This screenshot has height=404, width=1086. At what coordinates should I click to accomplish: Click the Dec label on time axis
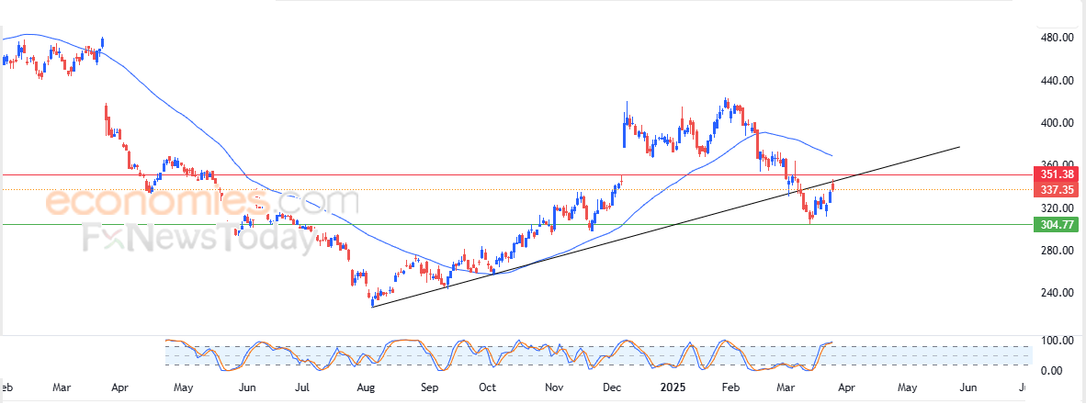612,387
